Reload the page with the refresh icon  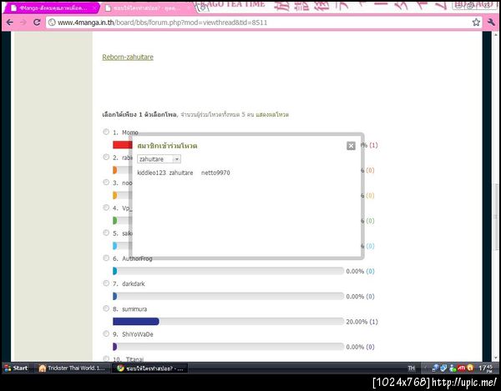[x=37, y=23]
